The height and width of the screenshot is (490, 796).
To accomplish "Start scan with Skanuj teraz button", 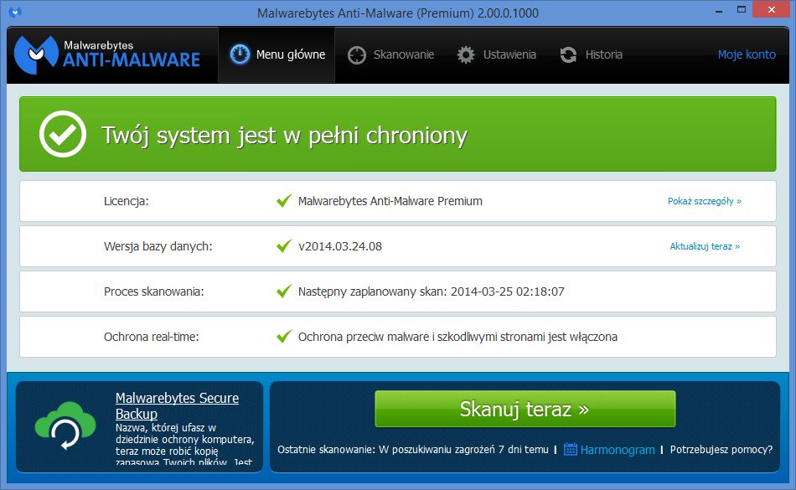I will (525, 409).
